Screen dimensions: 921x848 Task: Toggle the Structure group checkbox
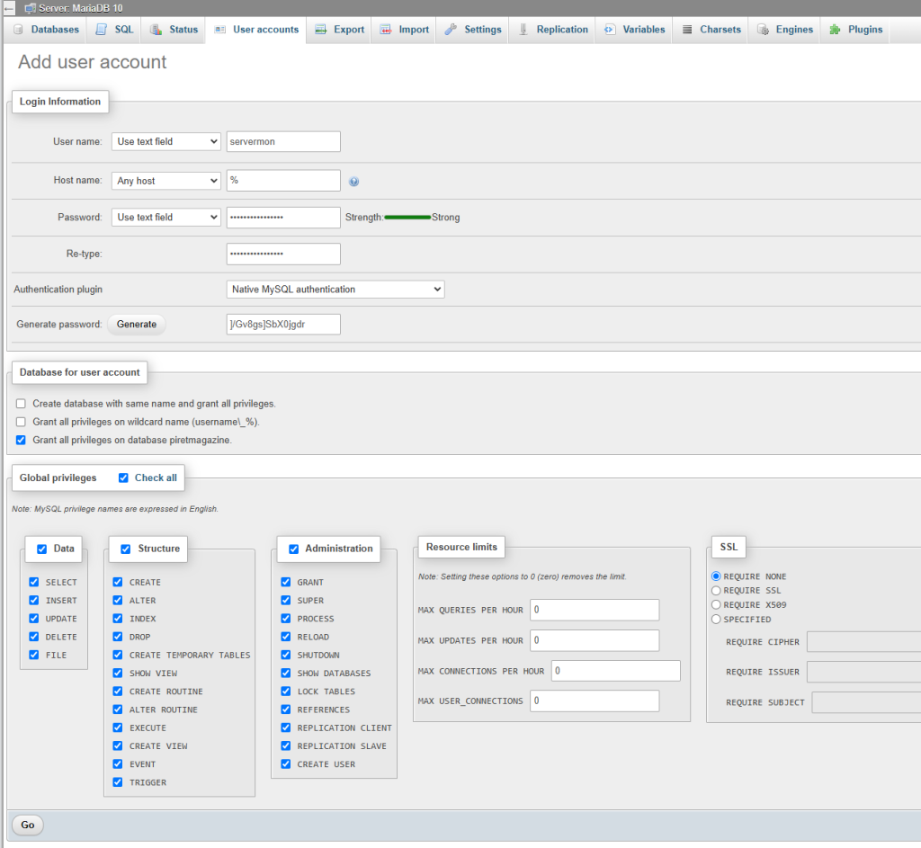coord(126,549)
